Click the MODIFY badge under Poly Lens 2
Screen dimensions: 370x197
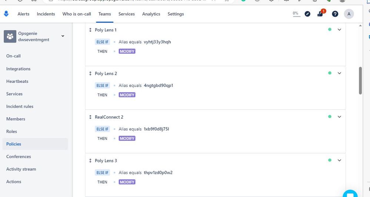pyautogui.click(x=127, y=95)
